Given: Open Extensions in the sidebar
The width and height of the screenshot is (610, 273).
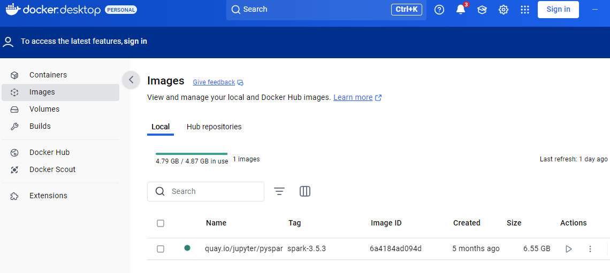Looking at the screenshot, I should coord(60,196).
